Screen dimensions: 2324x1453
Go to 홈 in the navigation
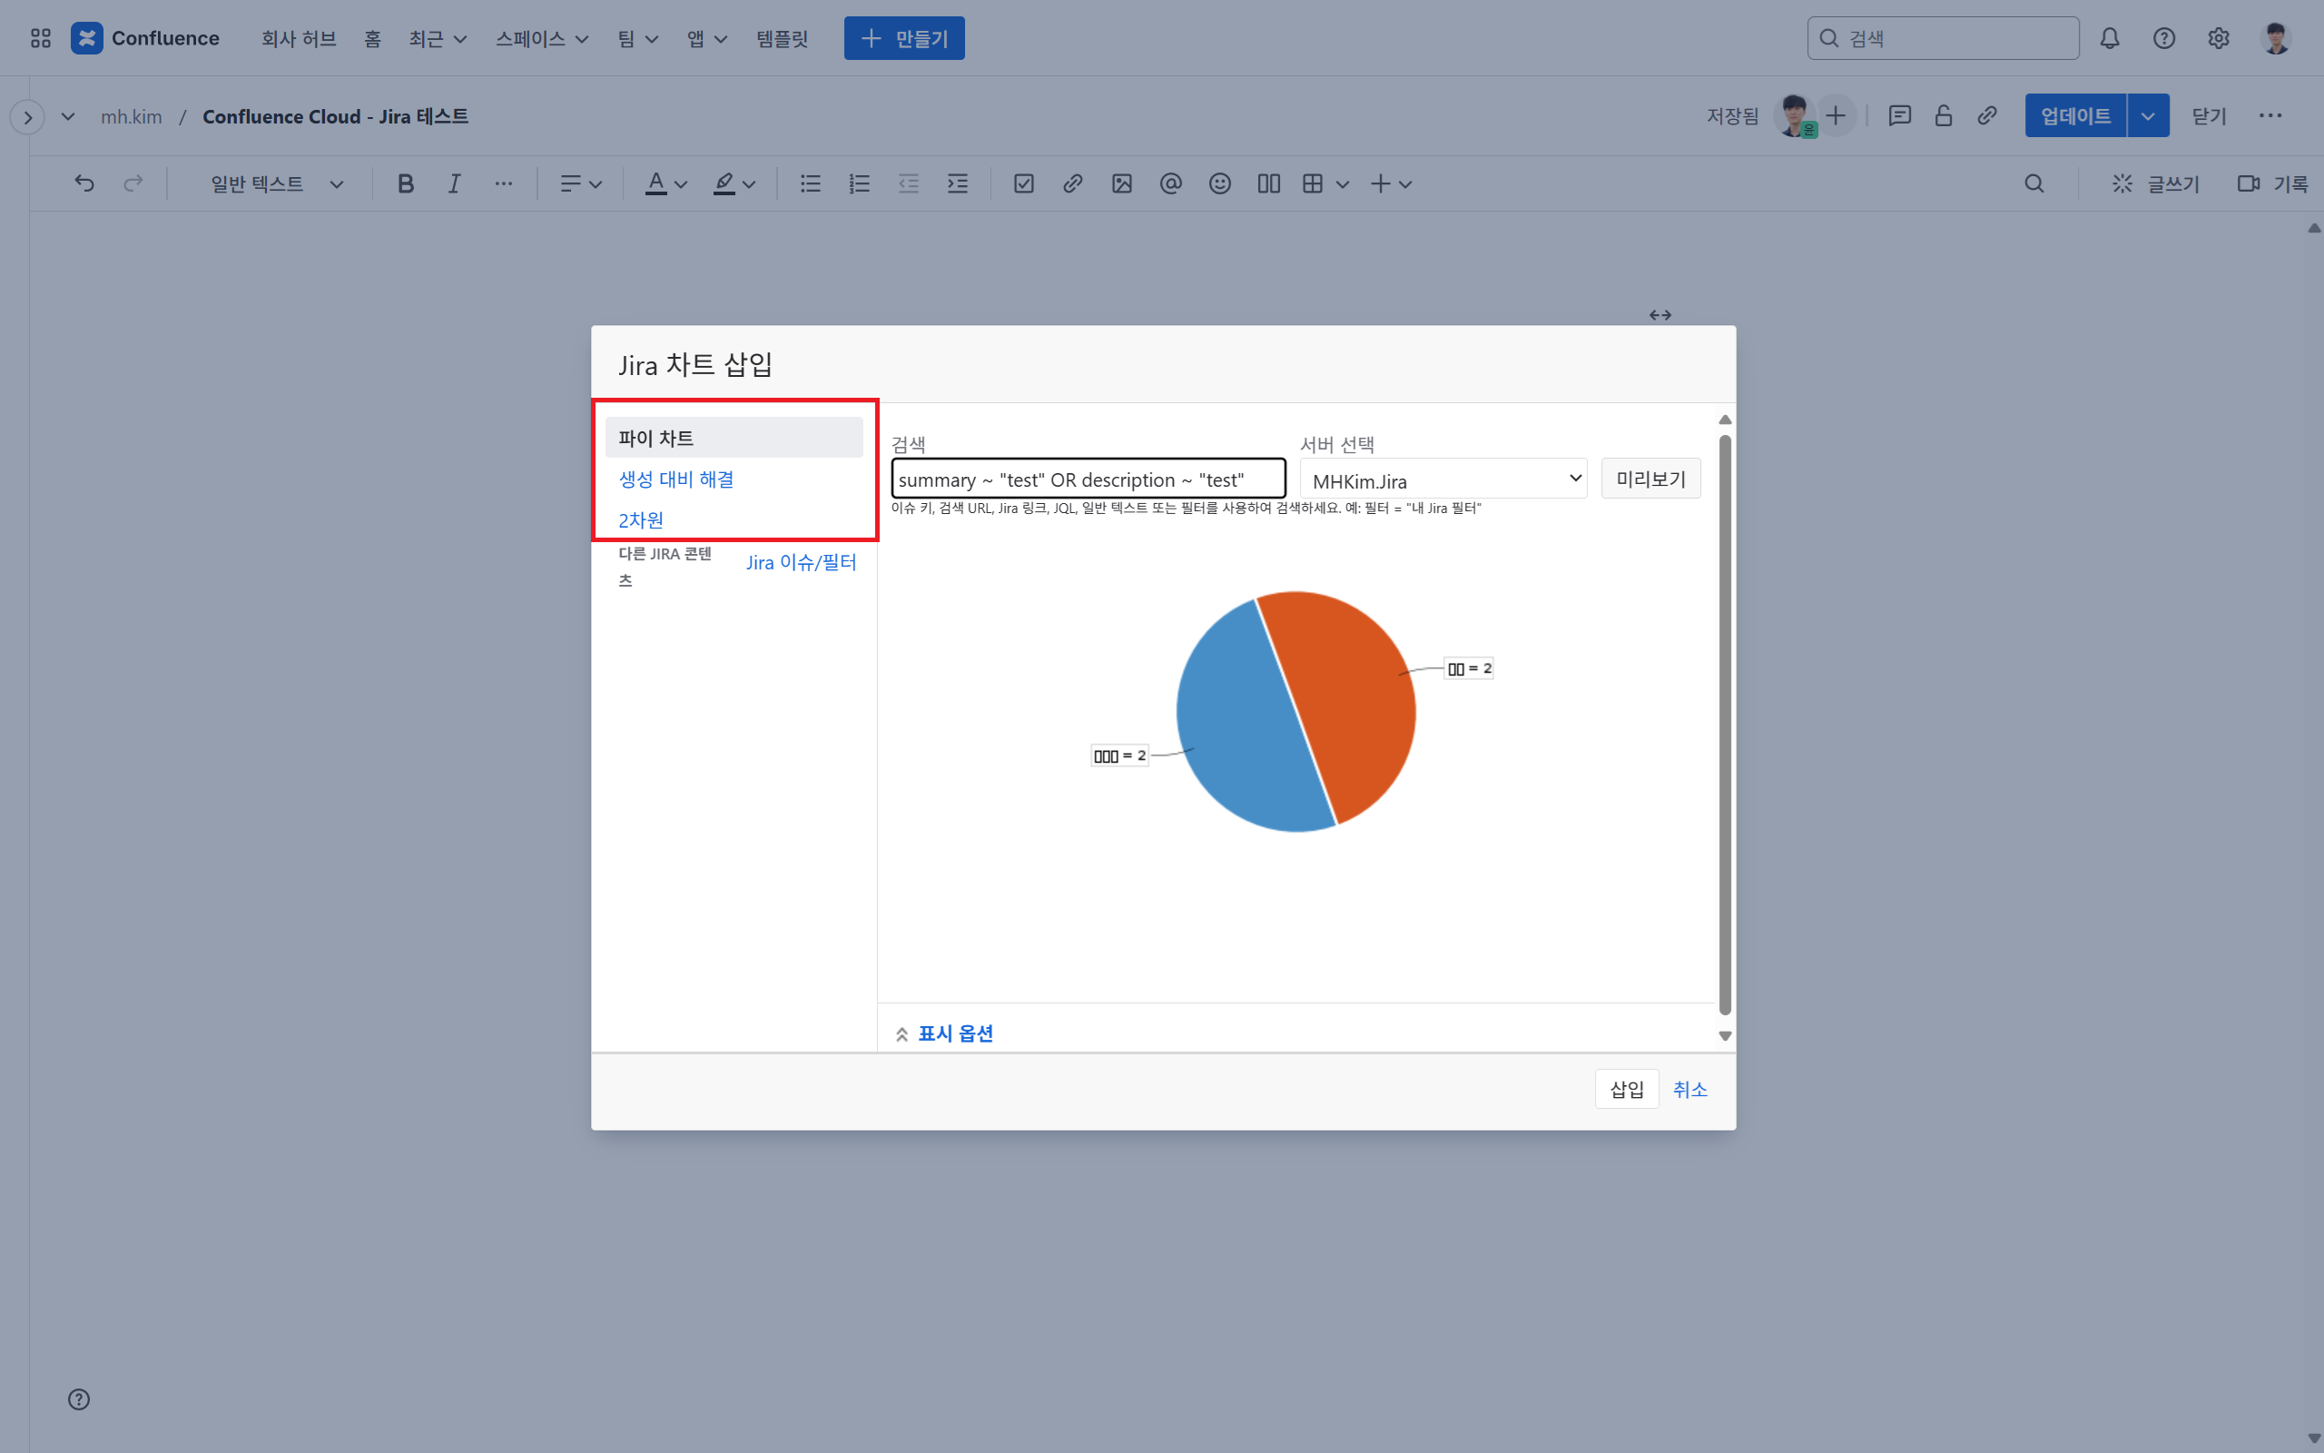(372, 38)
